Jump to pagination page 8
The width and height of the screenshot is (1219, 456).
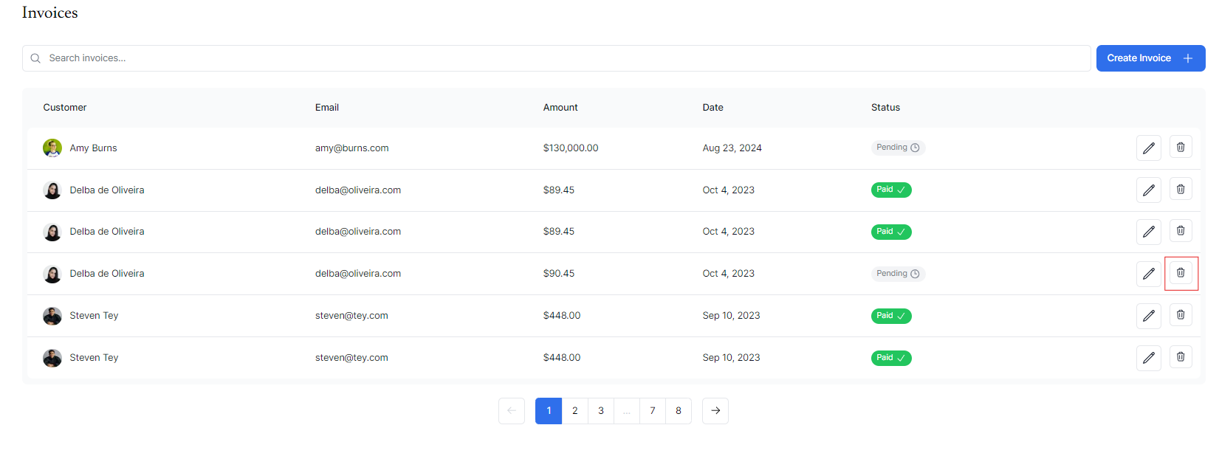tap(679, 411)
